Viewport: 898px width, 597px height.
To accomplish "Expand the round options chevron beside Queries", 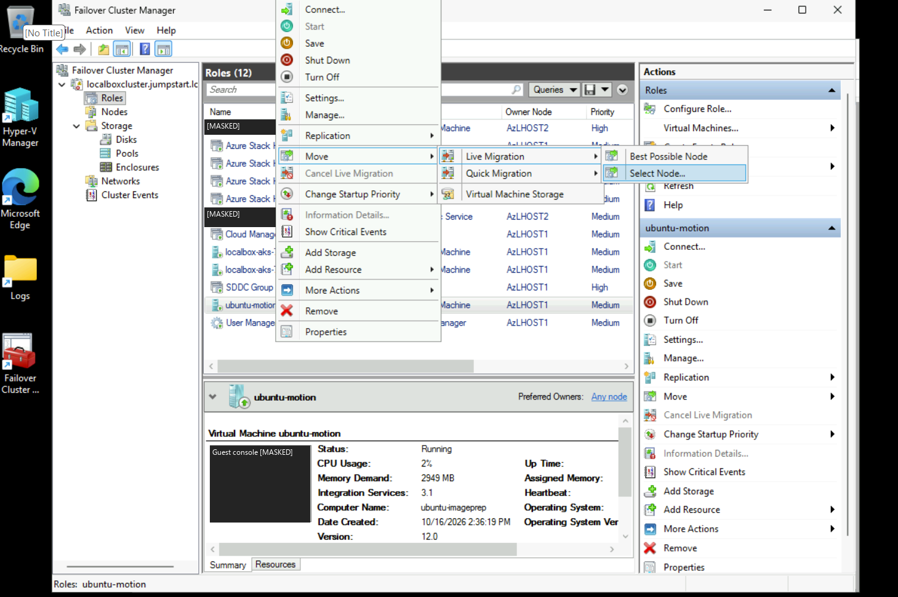I will (622, 90).
